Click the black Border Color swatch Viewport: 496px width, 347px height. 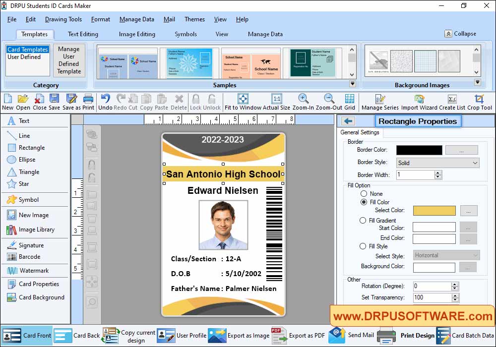(419, 150)
